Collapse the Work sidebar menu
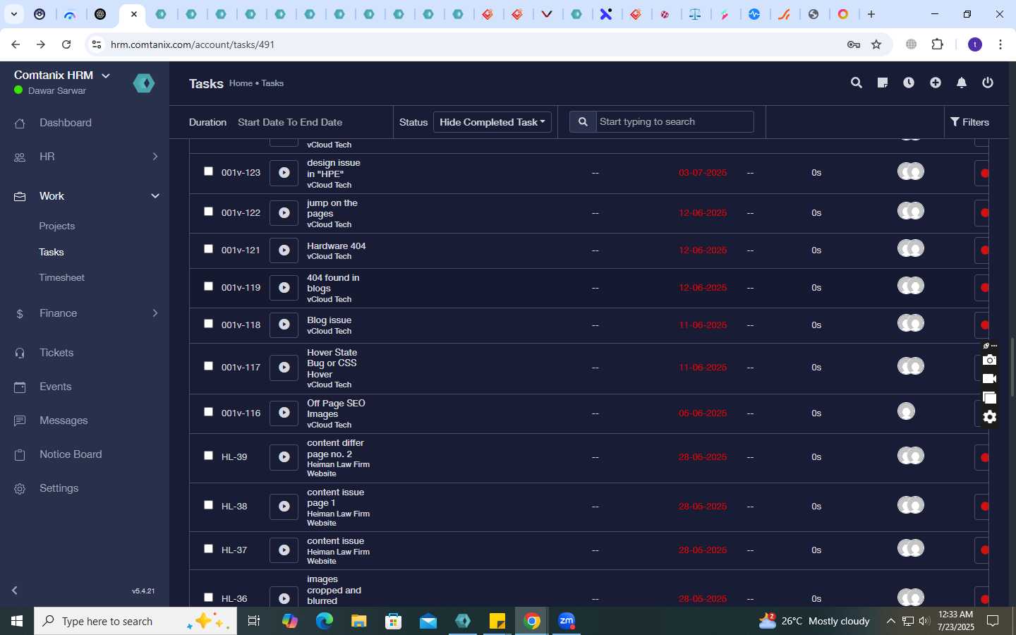Screen dimensions: 1016x635 click(x=155, y=196)
